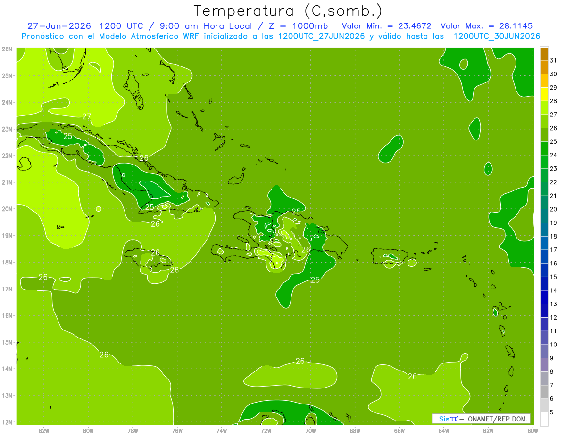
Task: Click the '18N' latitude axis label
Action: [7, 262]
